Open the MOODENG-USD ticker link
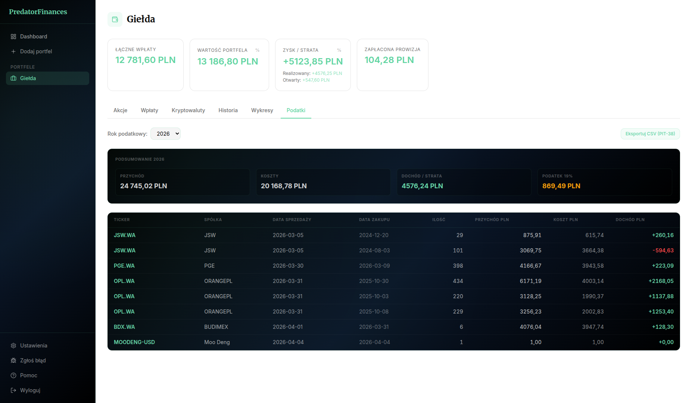This screenshot has height=403, width=692. [134, 342]
